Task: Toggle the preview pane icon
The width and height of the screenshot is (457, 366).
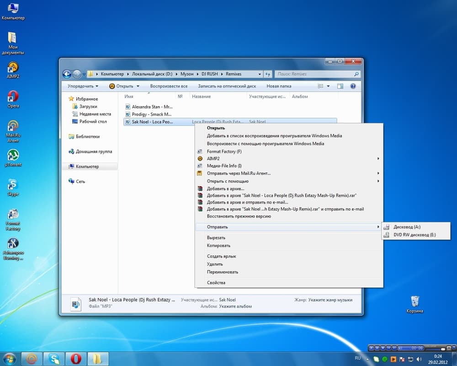Action: (340, 86)
